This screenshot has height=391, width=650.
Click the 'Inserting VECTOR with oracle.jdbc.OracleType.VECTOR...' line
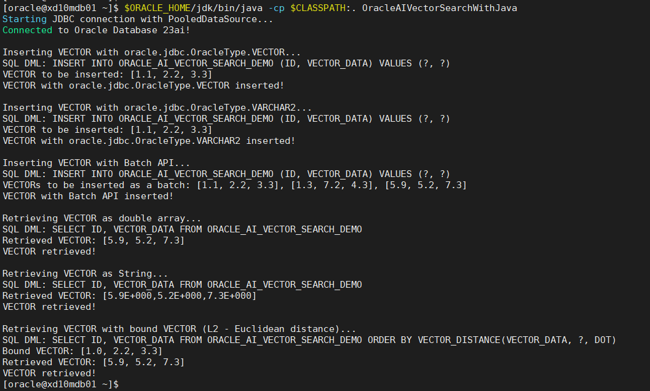(152, 52)
